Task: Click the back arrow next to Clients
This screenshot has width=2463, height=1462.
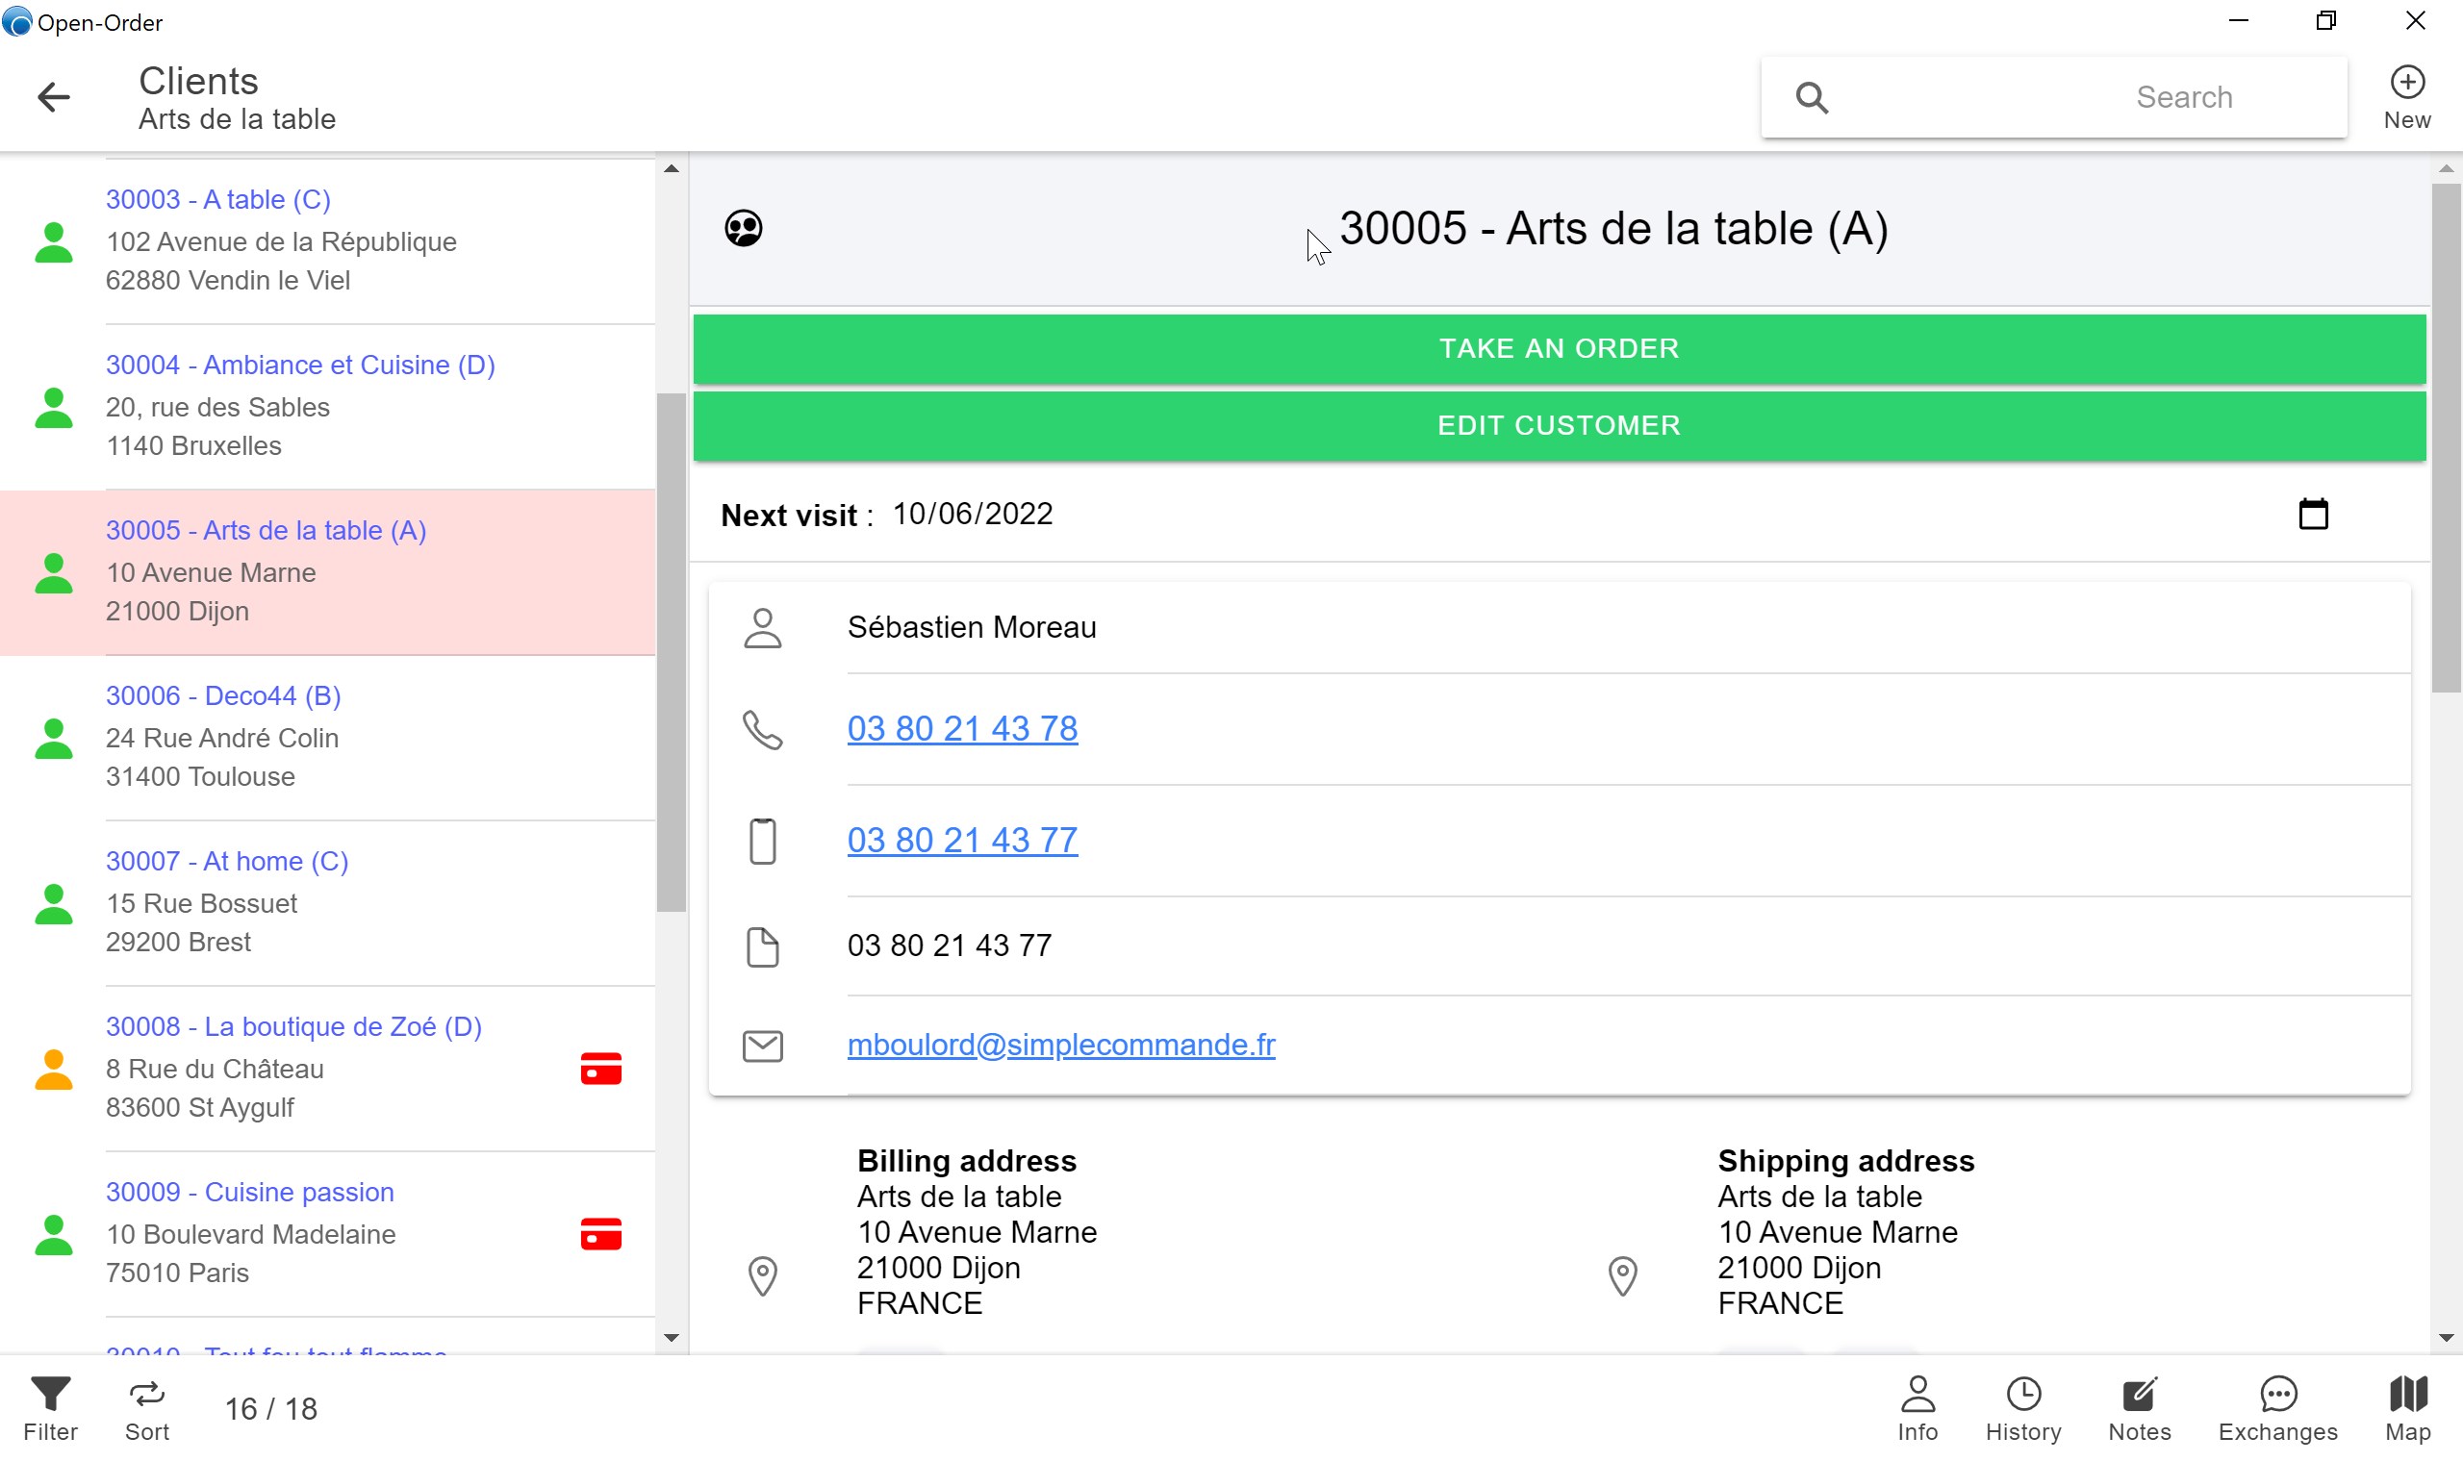Action: 53,96
